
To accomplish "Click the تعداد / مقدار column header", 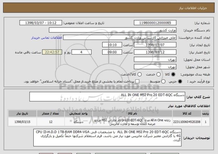I will (x=51, y=114).
